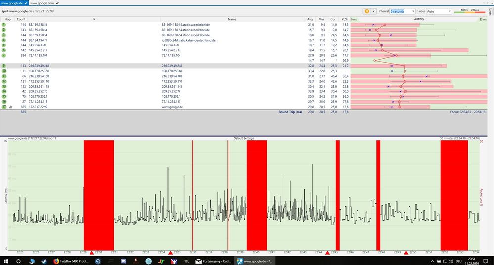Click the Min column header
494x265 pixels.
(x=321, y=19)
